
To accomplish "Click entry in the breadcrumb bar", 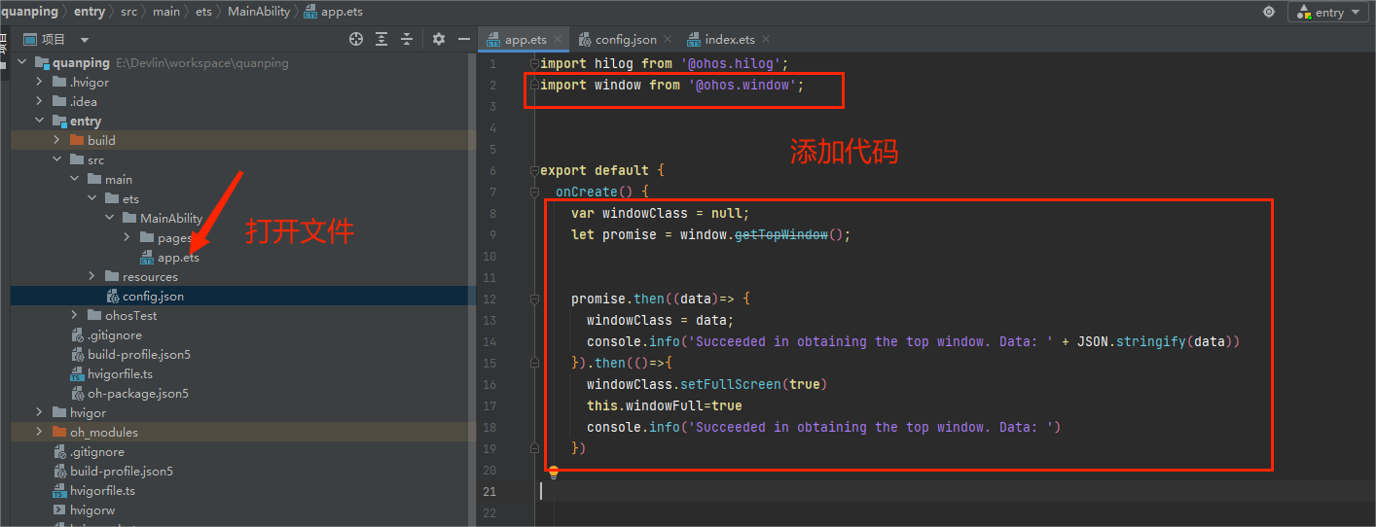I will [90, 12].
